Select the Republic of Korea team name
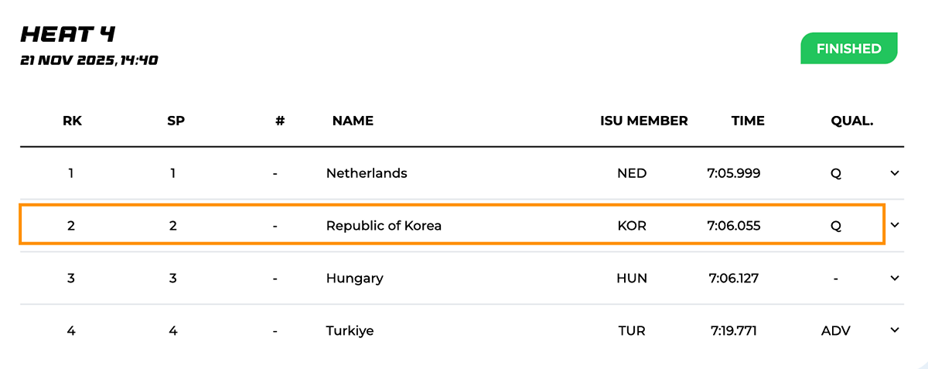 tap(384, 226)
